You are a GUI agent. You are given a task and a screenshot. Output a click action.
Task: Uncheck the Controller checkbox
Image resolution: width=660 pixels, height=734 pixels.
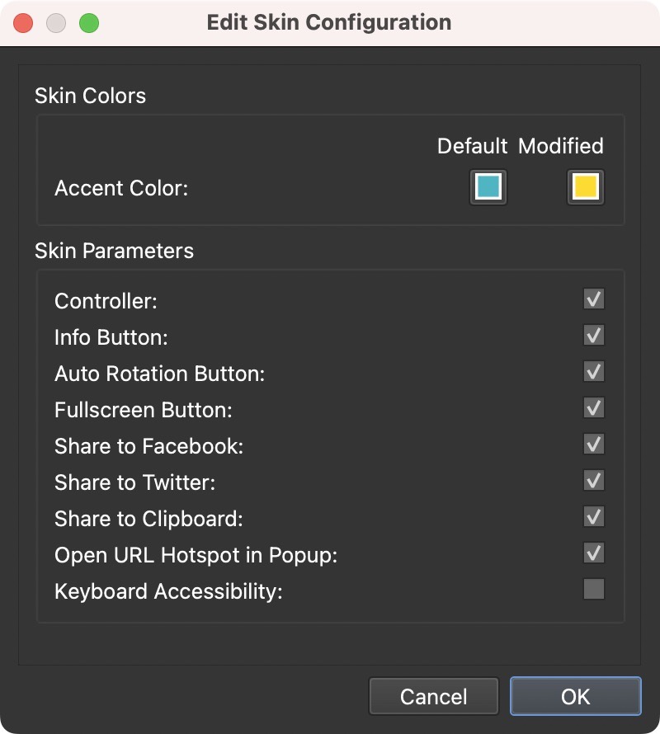[593, 299]
